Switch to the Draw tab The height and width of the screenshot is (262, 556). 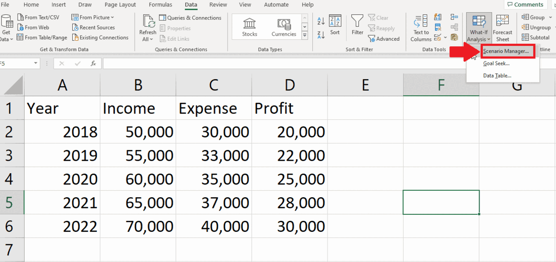[x=85, y=5]
